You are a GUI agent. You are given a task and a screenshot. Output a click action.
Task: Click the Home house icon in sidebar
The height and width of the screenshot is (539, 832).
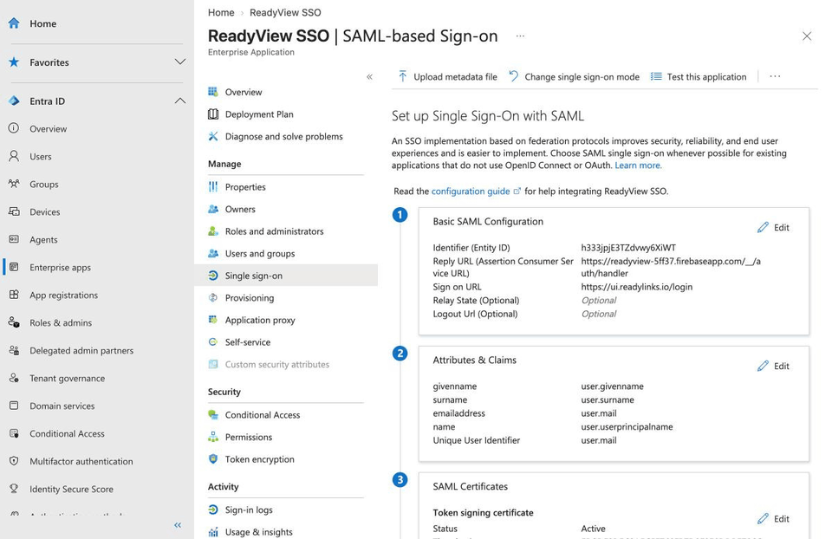(x=15, y=23)
